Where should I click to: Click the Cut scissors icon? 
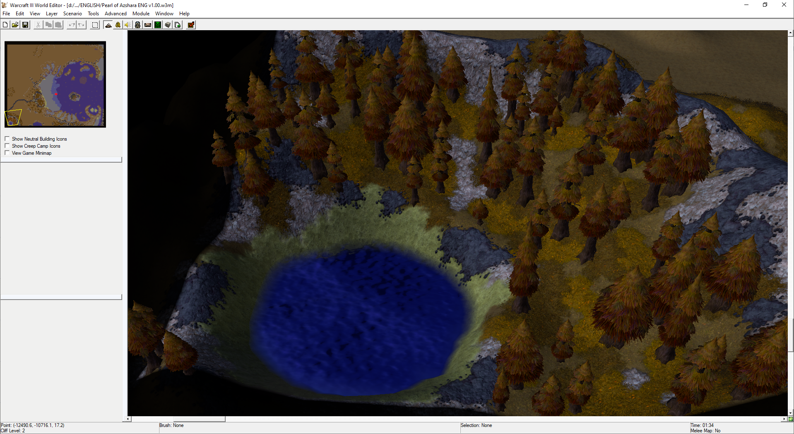coord(38,25)
